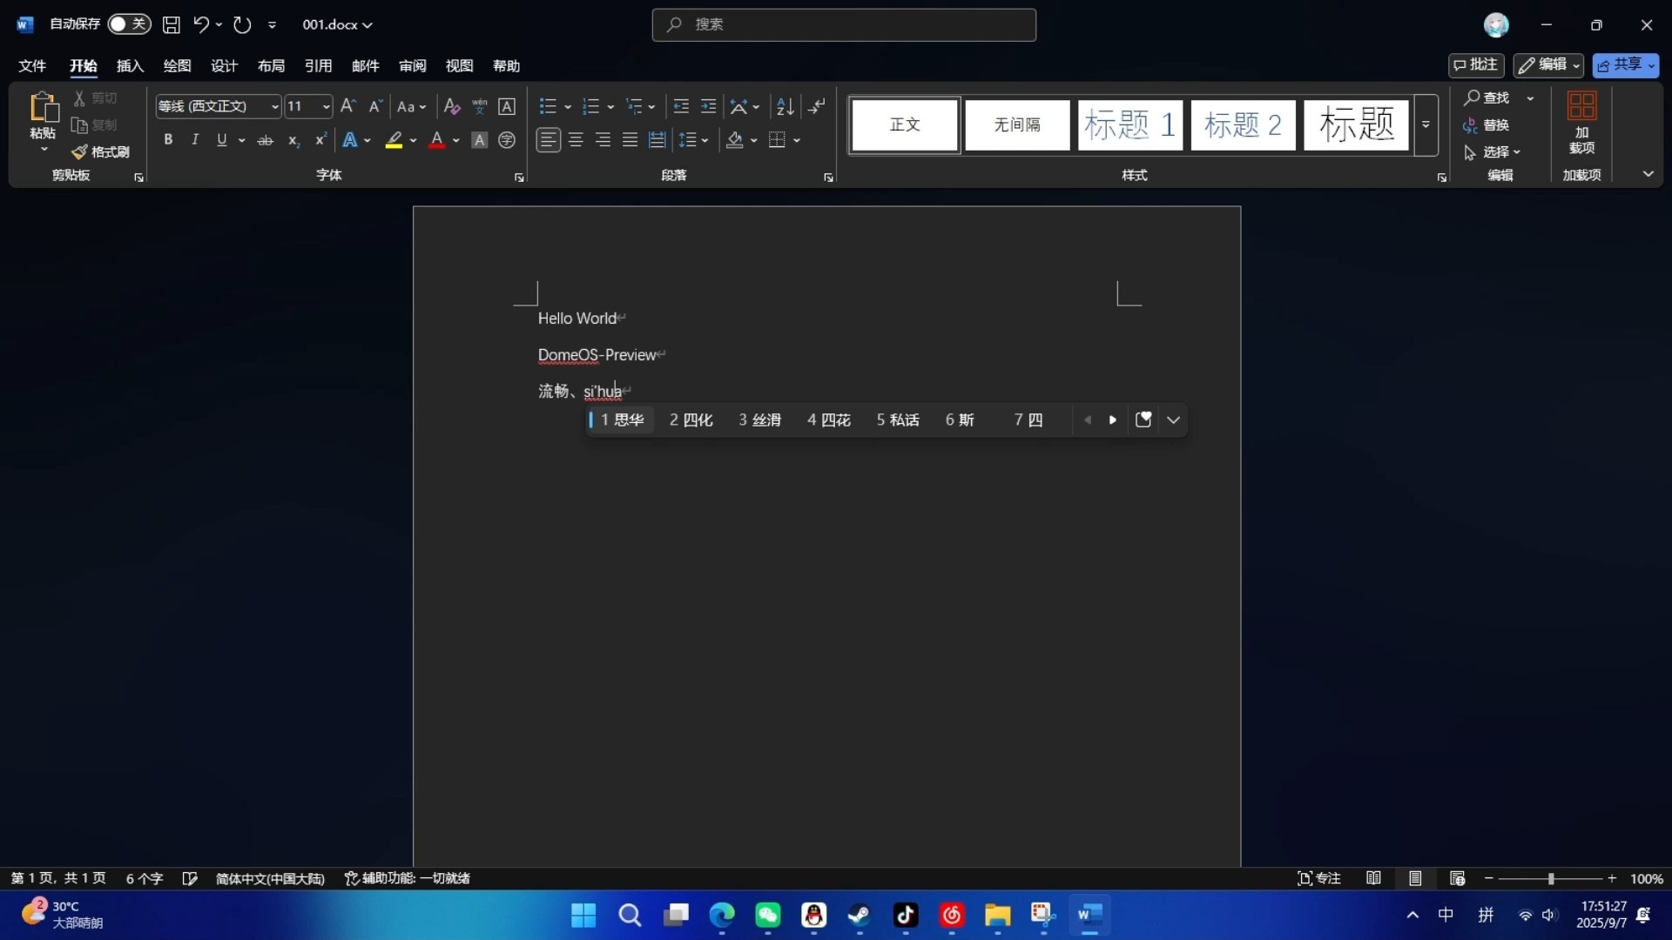Open the File (文件) tab
Image resolution: width=1672 pixels, height=940 pixels.
pos(32,65)
